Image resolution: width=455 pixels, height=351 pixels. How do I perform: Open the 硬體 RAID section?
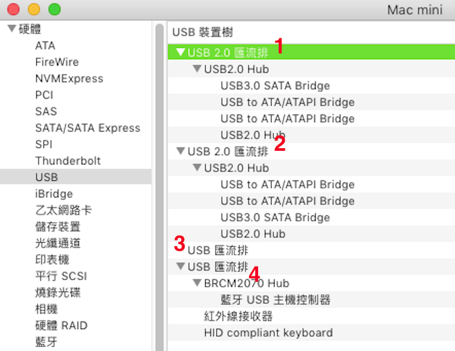(61, 325)
